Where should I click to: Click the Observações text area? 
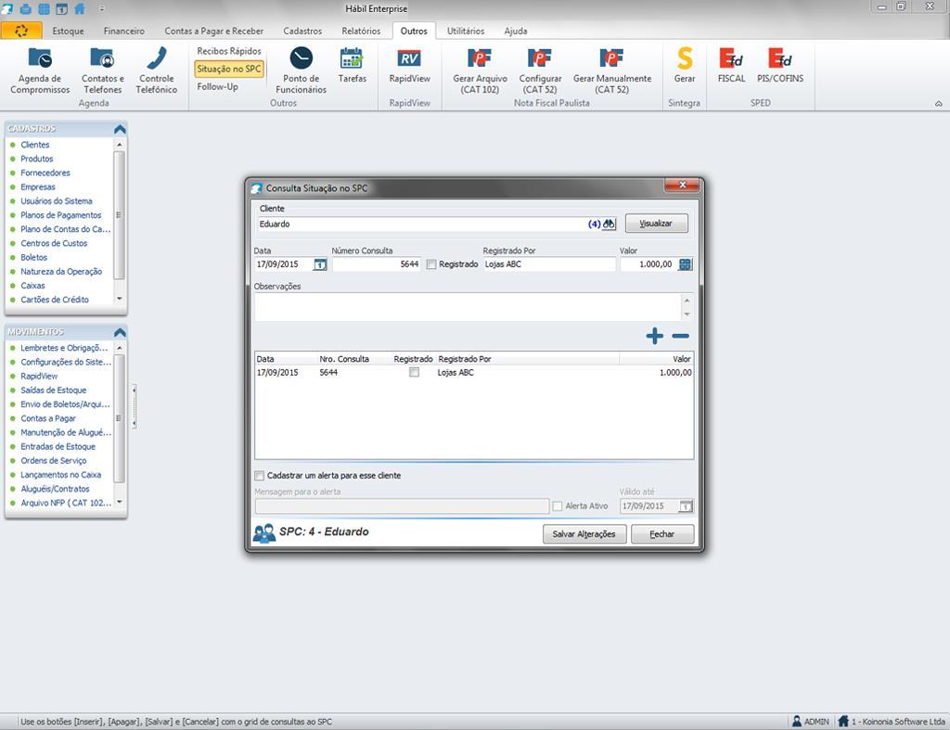[469, 307]
